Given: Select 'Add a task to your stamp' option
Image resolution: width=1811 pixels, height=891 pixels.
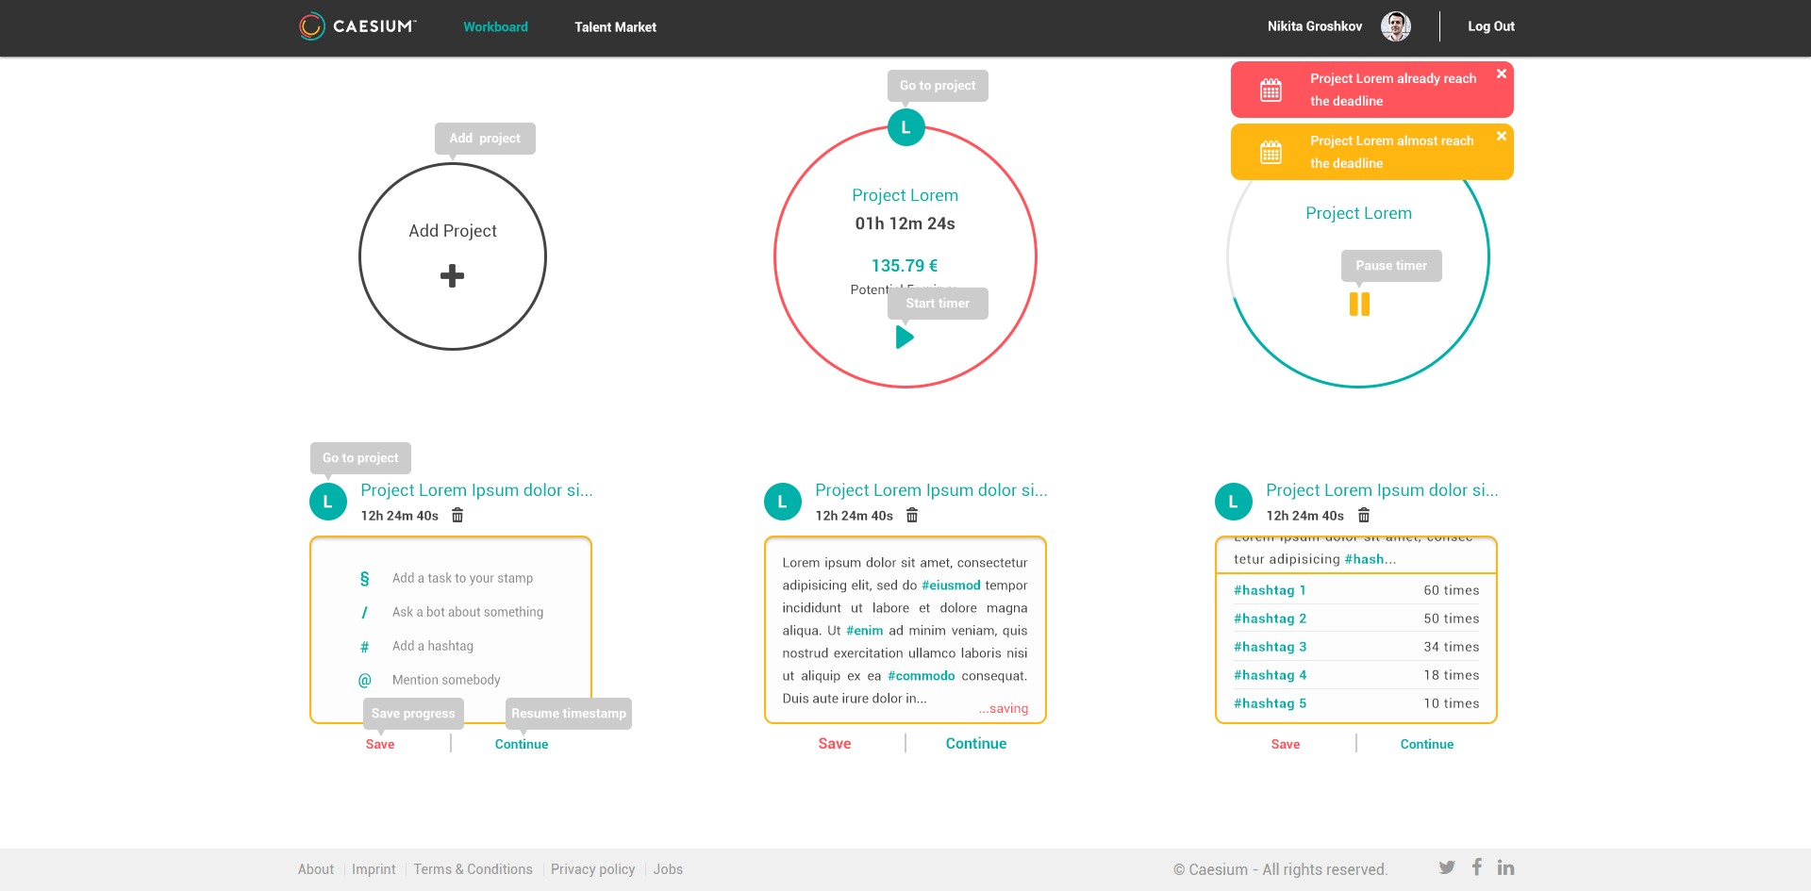Looking at the screenshot, I should pos(462,578).
